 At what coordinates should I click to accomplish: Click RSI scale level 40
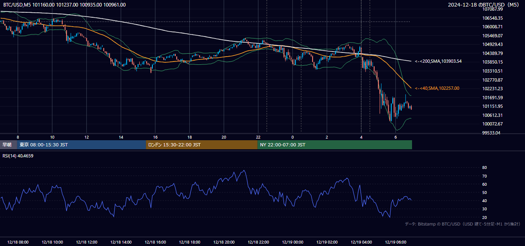click(x=484, y=200)
